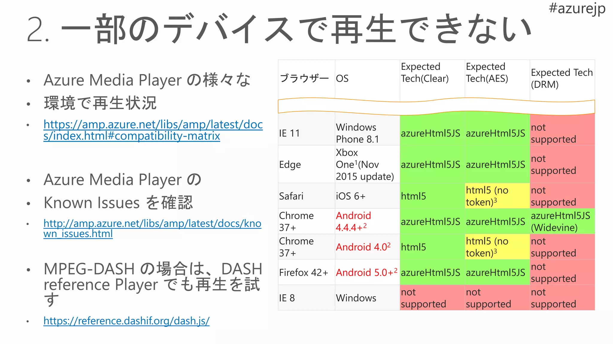Open the amp.azure.net compatibility-matrix link
The height and width of the screenshot is (344, 613).
click(153, 130)
